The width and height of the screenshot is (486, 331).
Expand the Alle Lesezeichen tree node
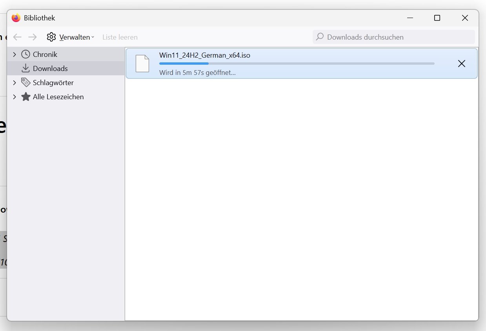pos(15,96)
